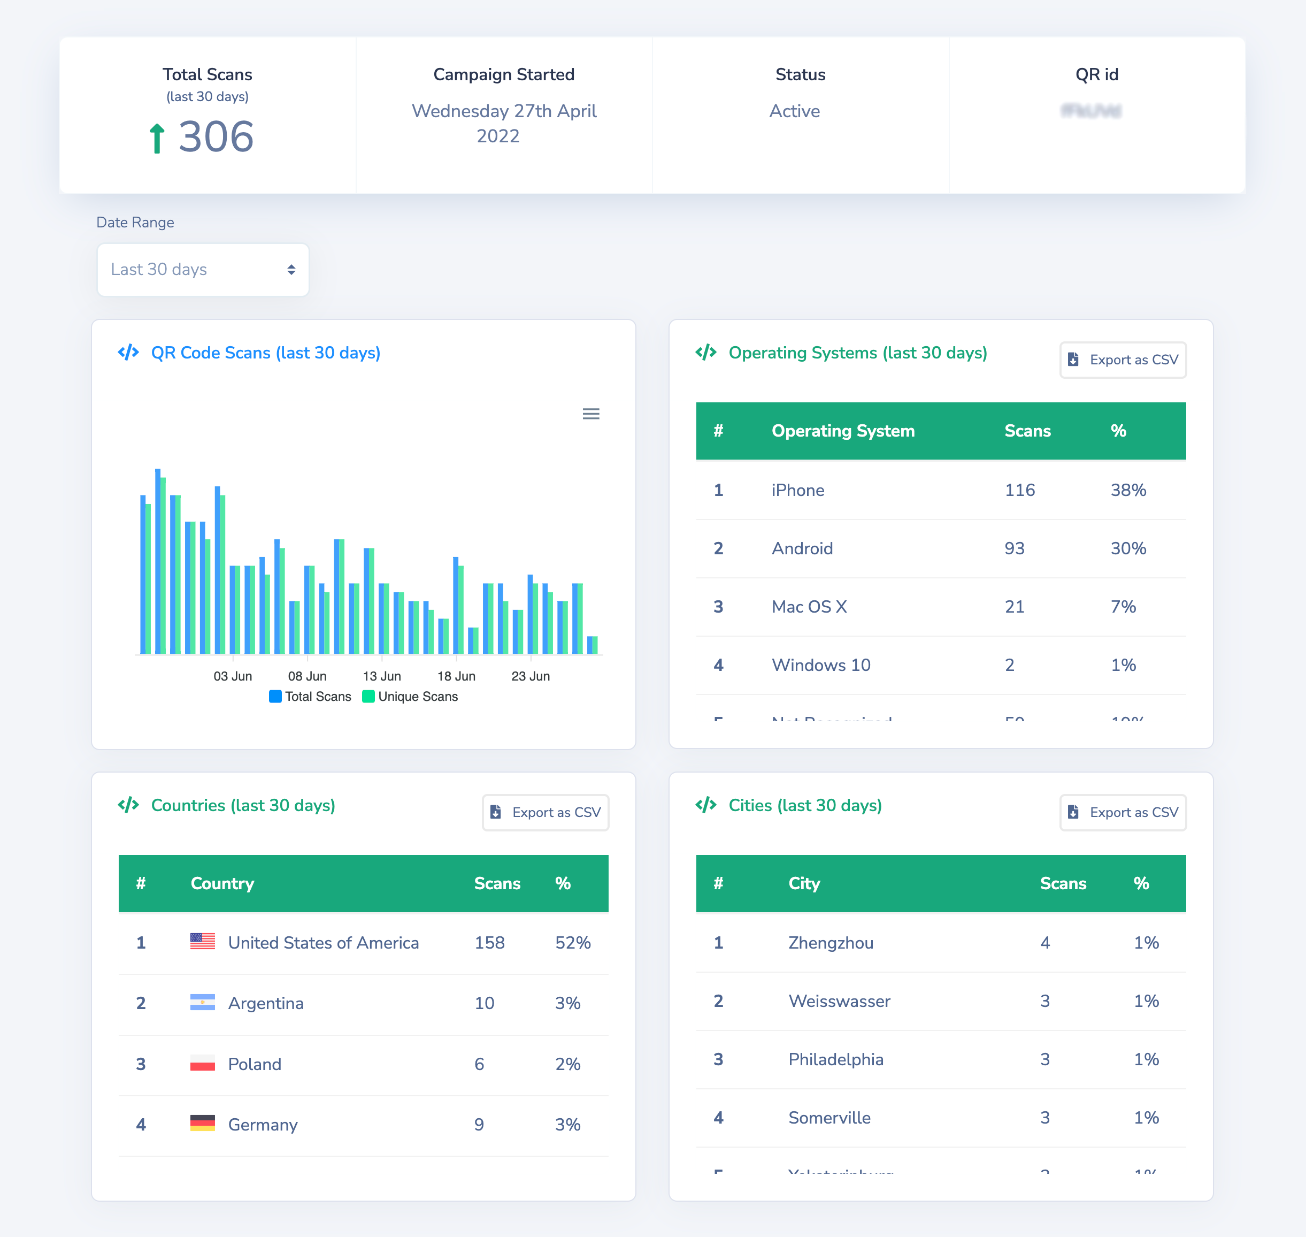Click Poland country name

pyautogui.click(x=255, y=1064)
